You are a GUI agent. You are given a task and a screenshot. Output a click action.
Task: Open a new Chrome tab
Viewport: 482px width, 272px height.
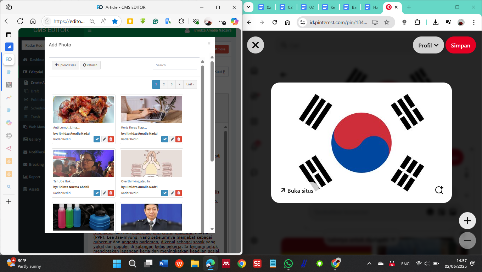pyautogui.click(x=409, y=7)
